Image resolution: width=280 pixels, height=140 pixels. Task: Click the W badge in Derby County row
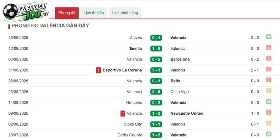(x=268, y=134)
